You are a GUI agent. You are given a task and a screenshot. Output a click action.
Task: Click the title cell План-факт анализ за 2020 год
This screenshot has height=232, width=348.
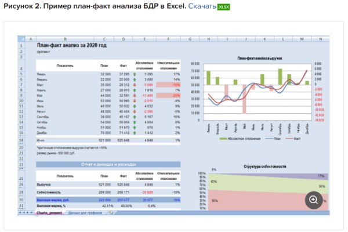tap(71, 45)
